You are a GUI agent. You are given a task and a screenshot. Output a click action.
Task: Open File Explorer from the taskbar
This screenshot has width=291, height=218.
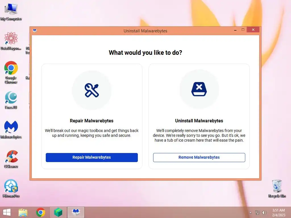click(x=23, y=212)
